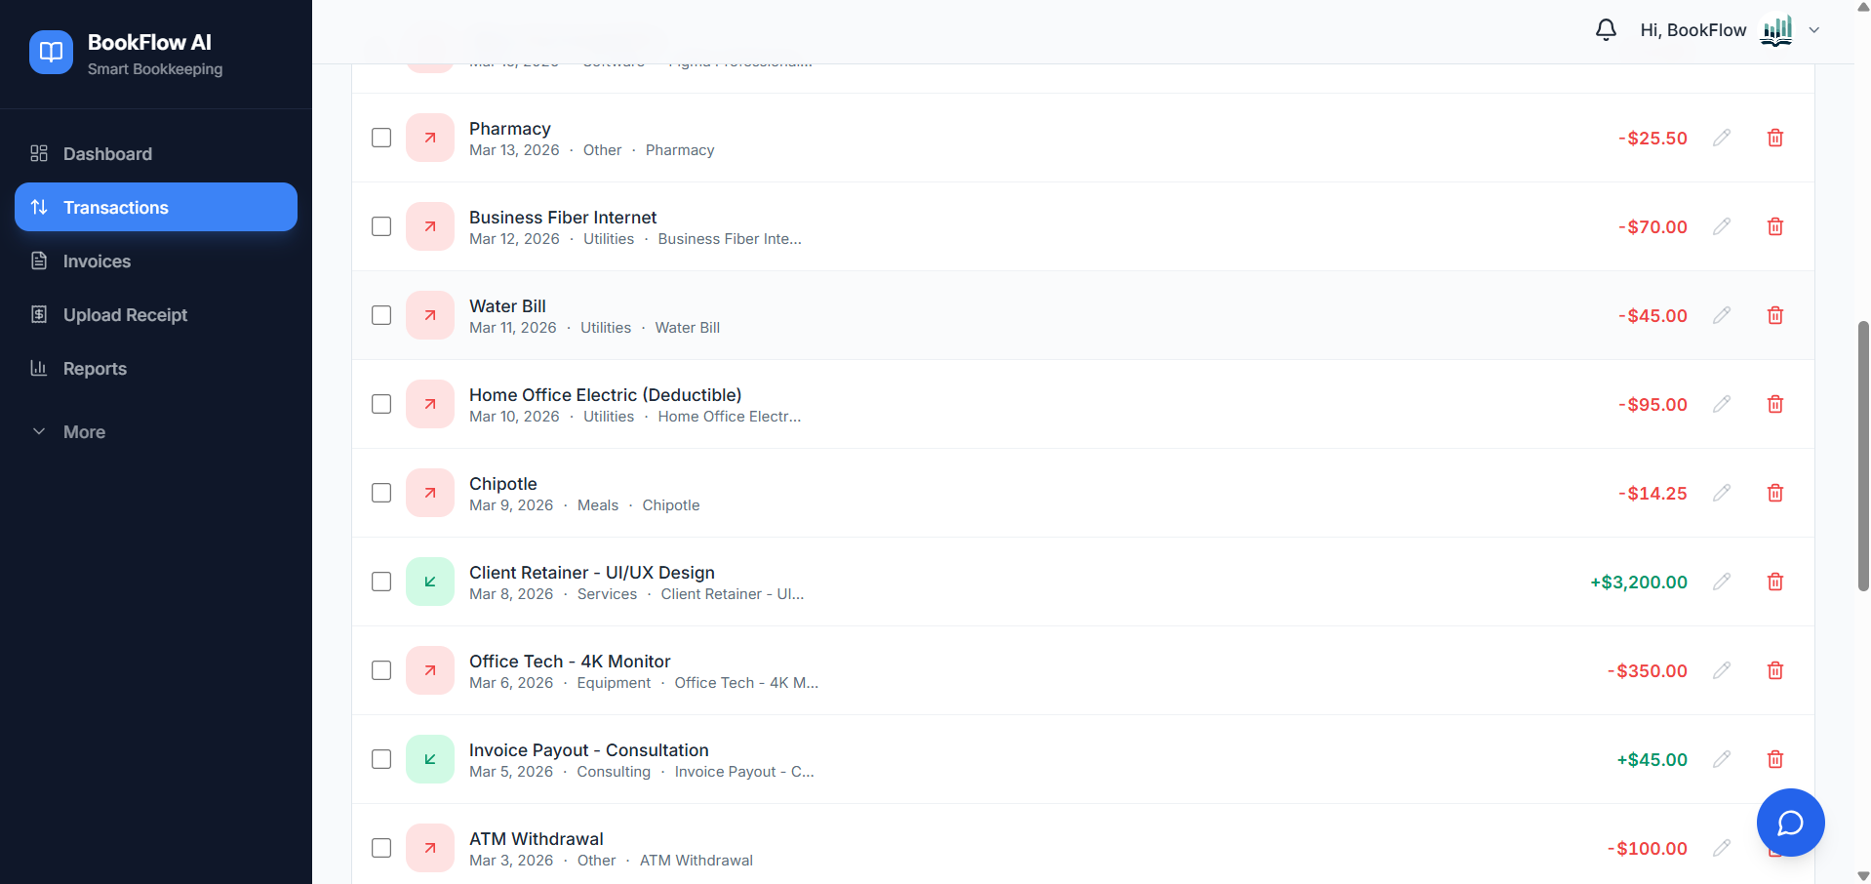Delete the Business Fiber Internet transaction

(x=1775, y=226)
